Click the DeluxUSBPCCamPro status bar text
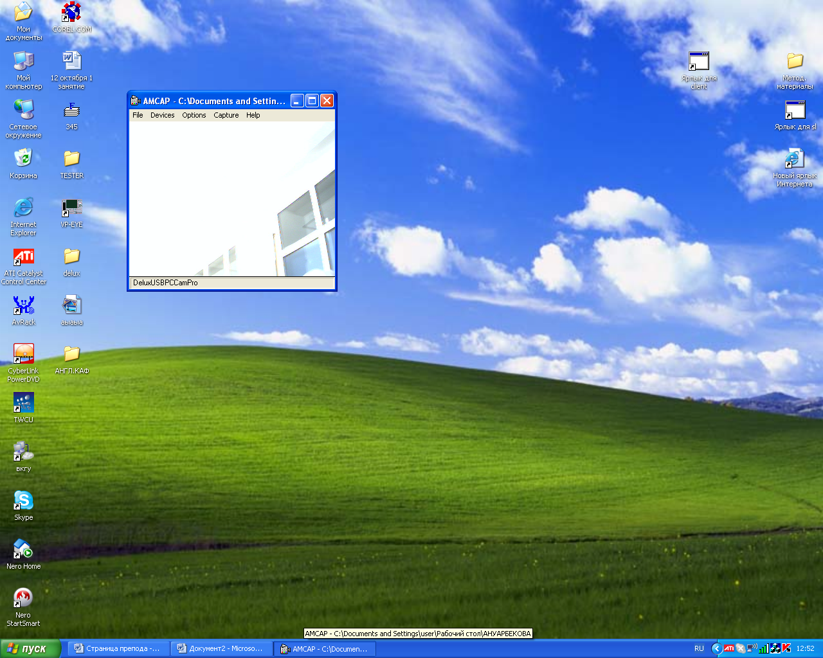Image resolution: width=823 pixels, height=658 pixels. coord(165,283)
